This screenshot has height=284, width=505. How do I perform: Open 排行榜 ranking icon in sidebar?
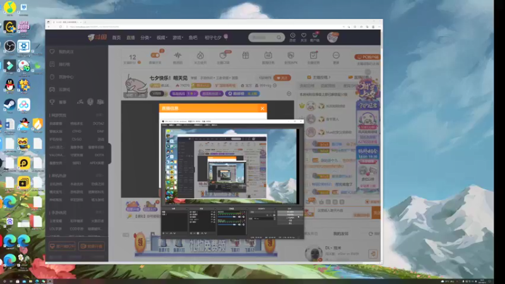point(52,64)
